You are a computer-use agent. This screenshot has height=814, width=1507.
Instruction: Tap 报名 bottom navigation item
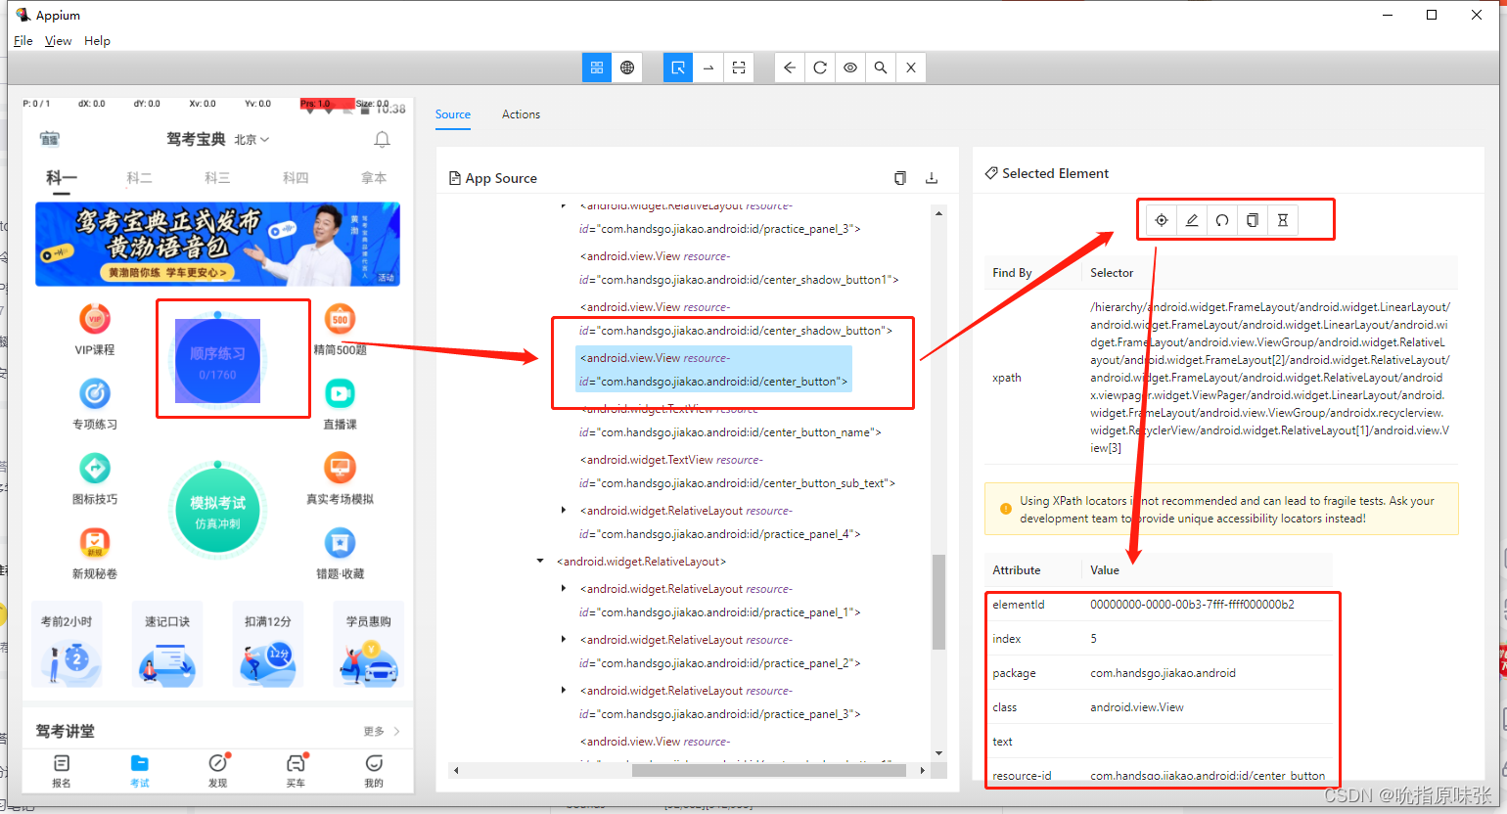[x=62, y=771]
